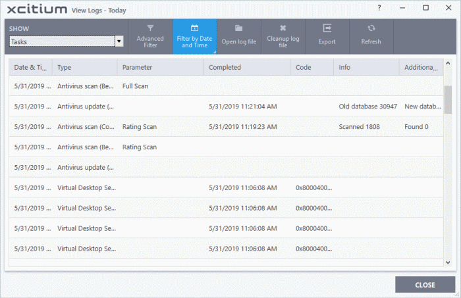461x298 pixels.
Task: Click scroll up arrow of log list
Action: (x=448, y=63)
